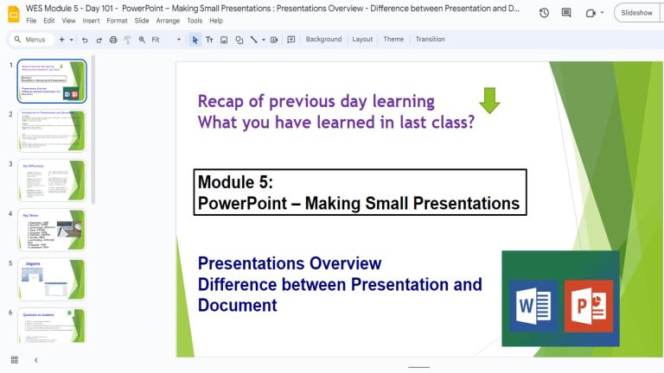Click the filmstrip vertical scrollbar

(93, 130)
